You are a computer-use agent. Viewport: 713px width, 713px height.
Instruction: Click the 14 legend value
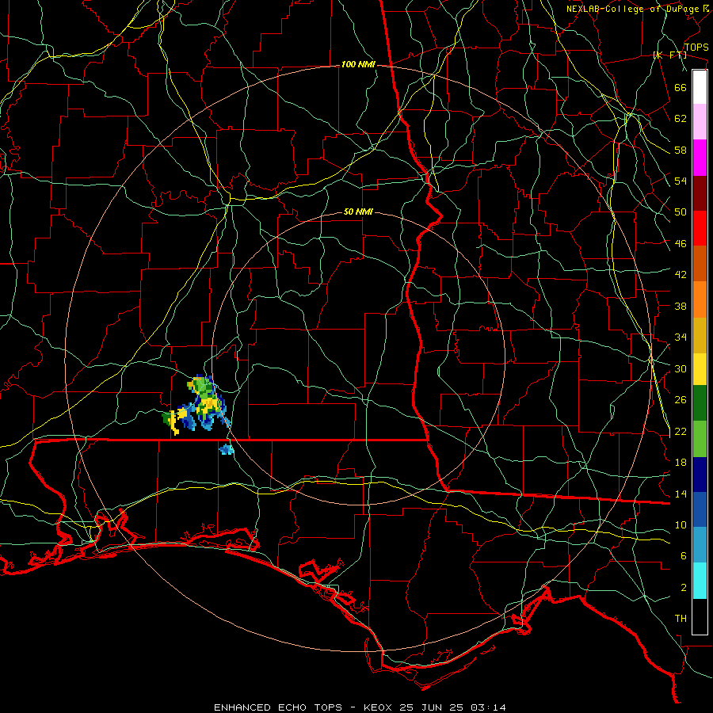[x=681, y=494]
